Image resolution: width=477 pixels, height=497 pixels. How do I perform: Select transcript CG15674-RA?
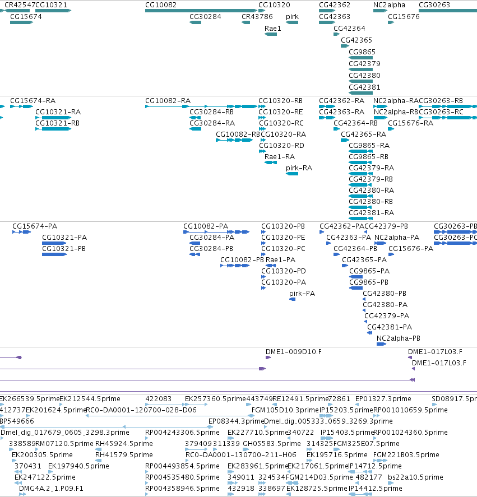point(21,106)
